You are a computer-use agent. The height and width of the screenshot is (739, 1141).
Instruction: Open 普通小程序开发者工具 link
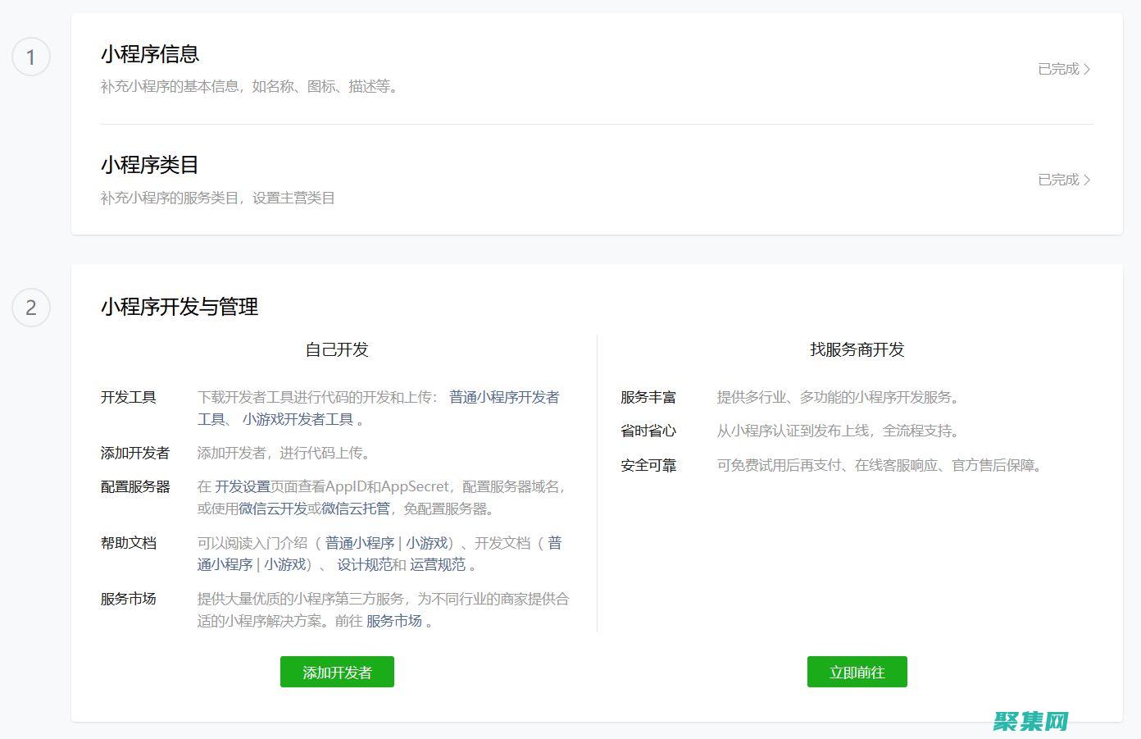pyautogui.click(x=504, y=397)
